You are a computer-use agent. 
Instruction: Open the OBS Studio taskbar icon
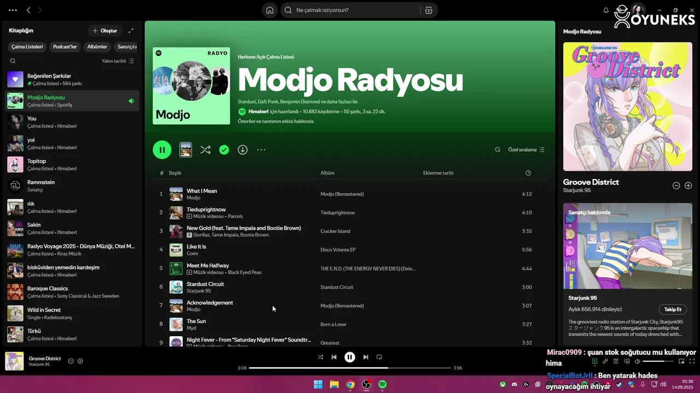pos(366,384)
